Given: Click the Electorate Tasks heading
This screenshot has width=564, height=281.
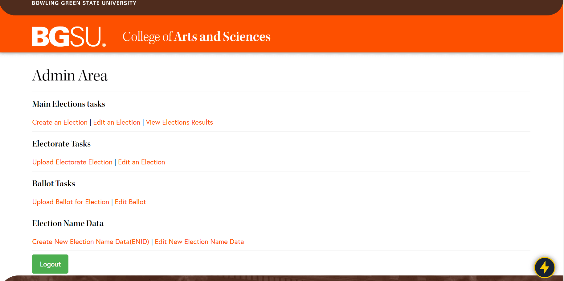Looking at the screenshot, I should pyautogui.click(x=61, y=144).
